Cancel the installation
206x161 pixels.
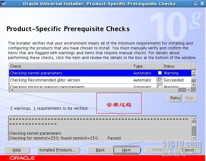coord(188,150)
